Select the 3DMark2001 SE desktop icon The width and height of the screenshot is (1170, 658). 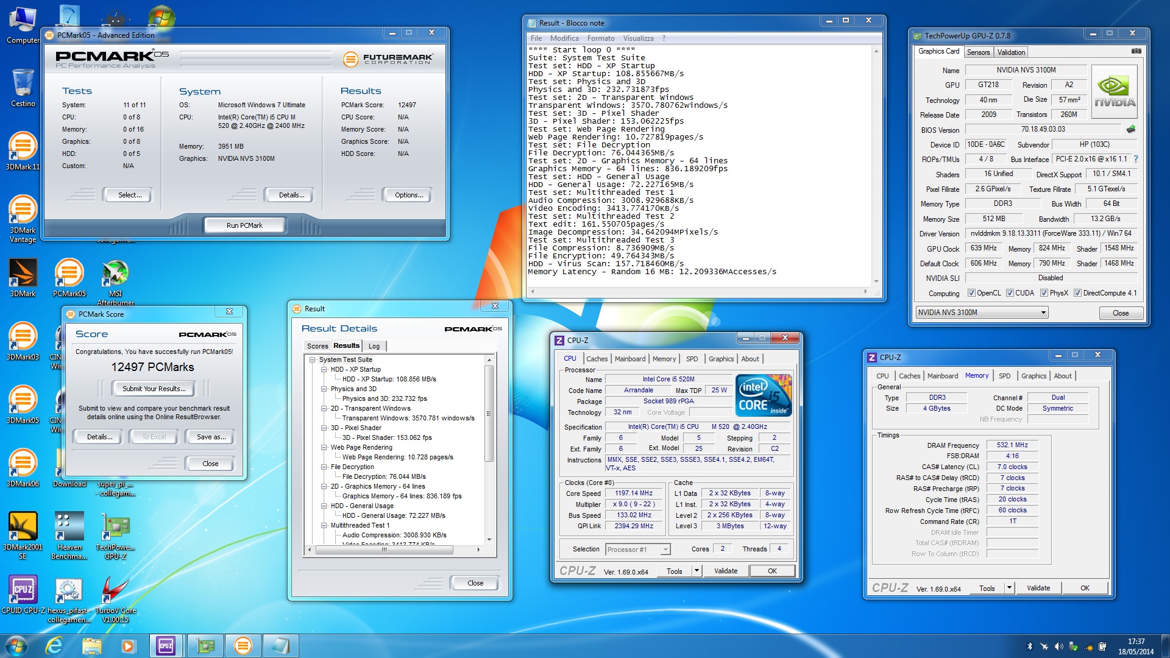click(23, 536)
